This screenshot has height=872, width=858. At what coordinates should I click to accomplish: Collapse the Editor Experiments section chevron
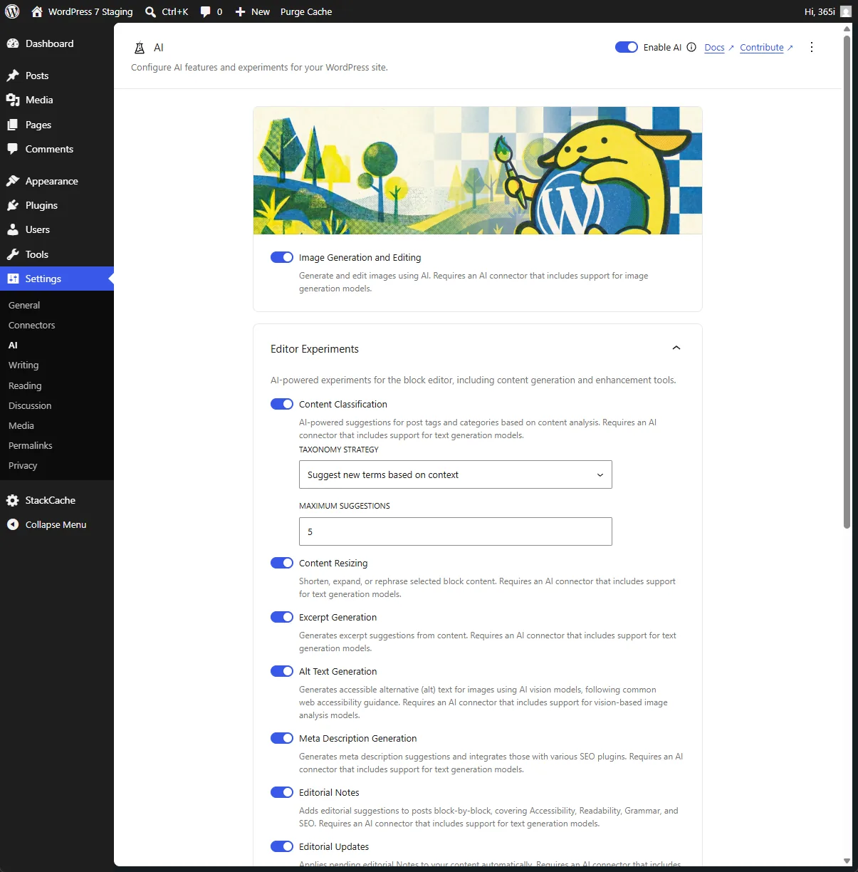[676, 348]
